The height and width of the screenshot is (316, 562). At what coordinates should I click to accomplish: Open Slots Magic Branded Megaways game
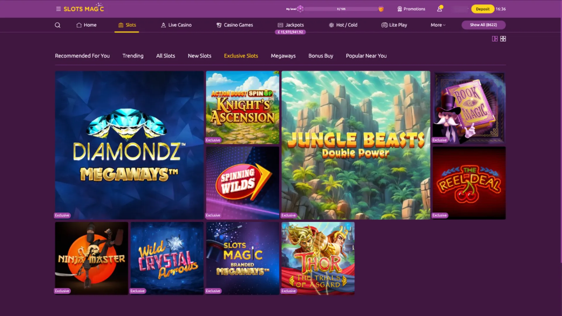pyautogui.click(x=243, y=258)
